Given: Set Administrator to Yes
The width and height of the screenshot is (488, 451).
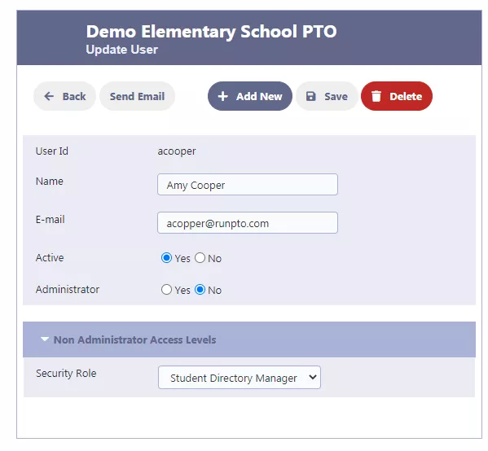Looking at the screenshot, I should pos(166,290).
